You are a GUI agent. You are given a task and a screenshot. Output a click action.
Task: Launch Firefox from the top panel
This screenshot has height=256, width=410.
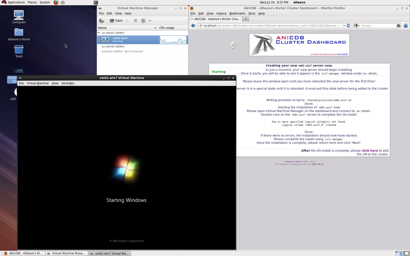pyautogui.click(x=56, y=2)
